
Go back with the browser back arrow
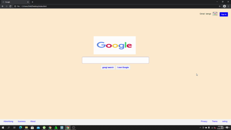coord(3,6)
